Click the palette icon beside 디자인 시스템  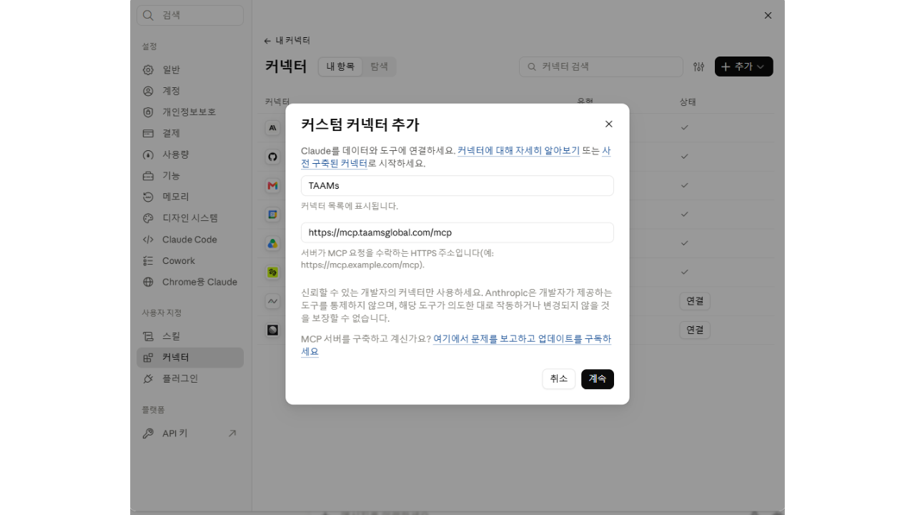click(148, 218)
